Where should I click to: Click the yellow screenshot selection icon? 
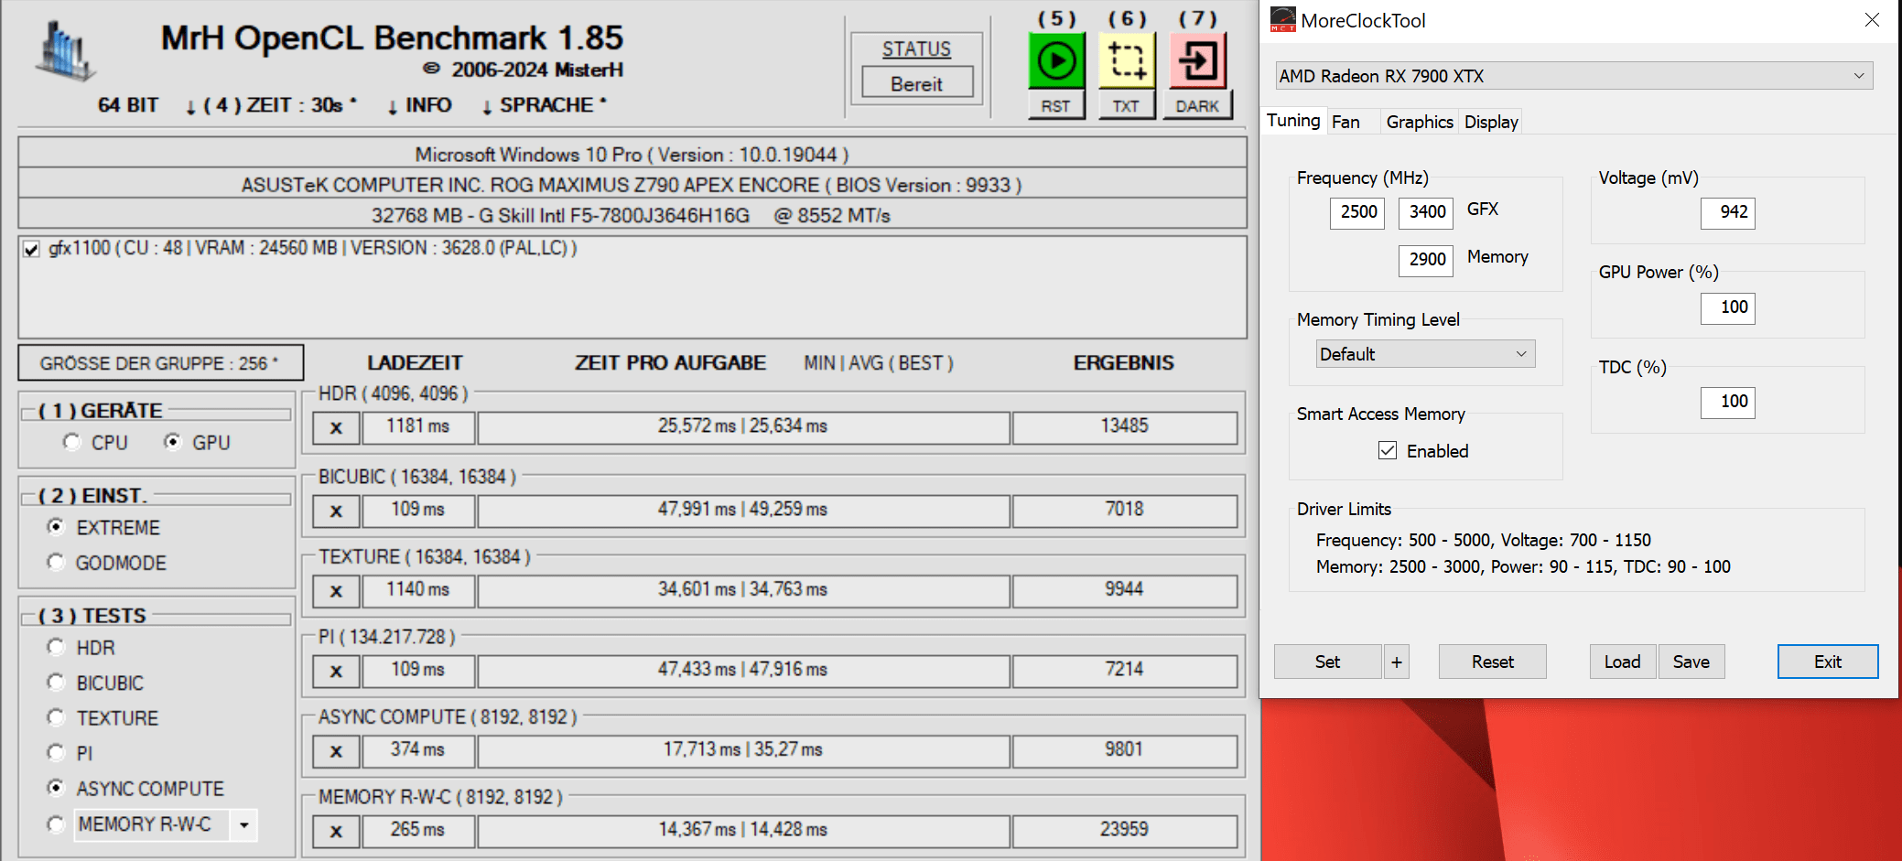1127,61
